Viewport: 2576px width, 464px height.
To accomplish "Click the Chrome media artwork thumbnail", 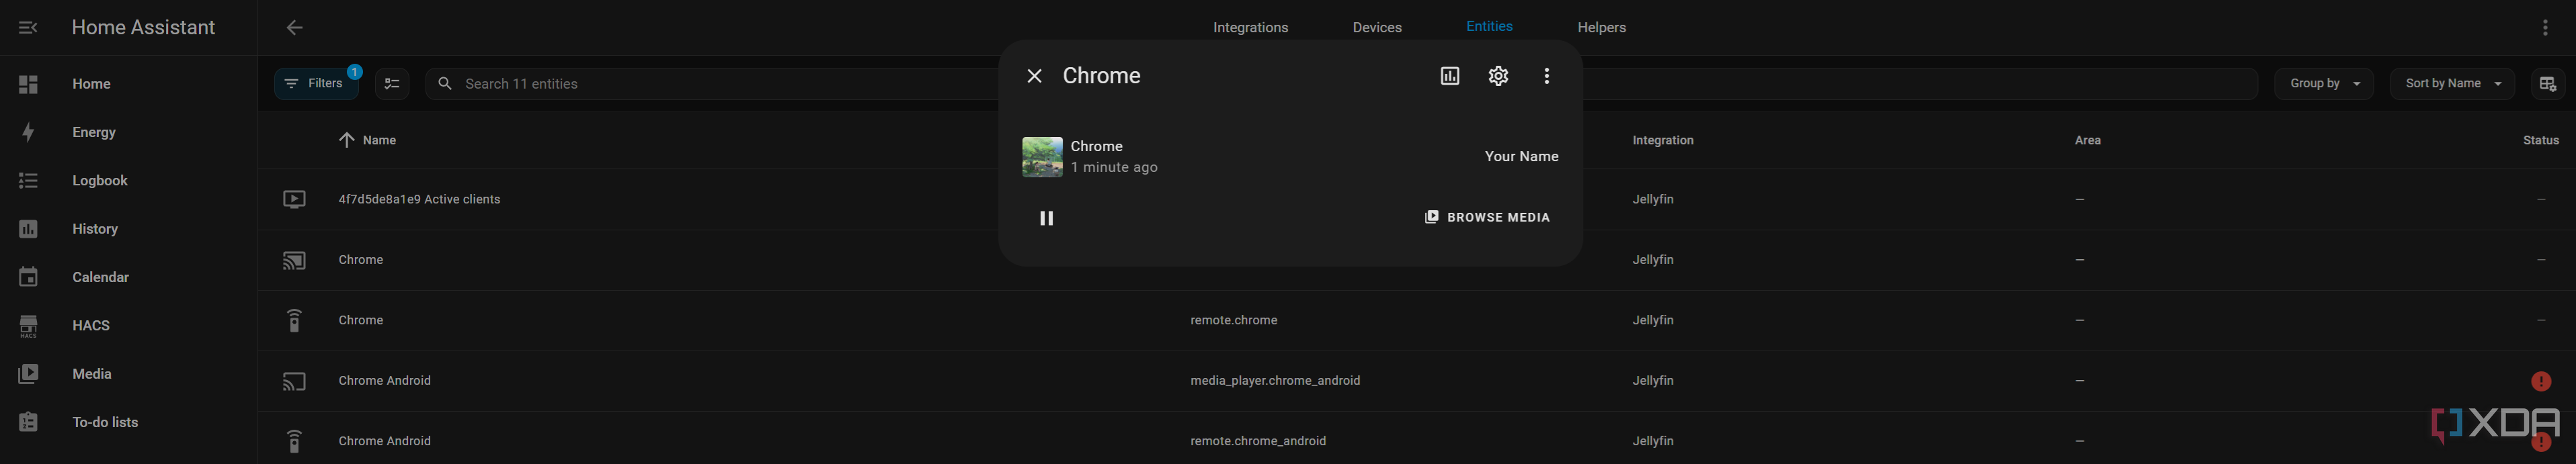I will 1042,156.
